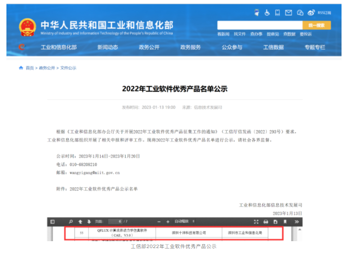Go to previous PDF page arrow

(80, 221)
